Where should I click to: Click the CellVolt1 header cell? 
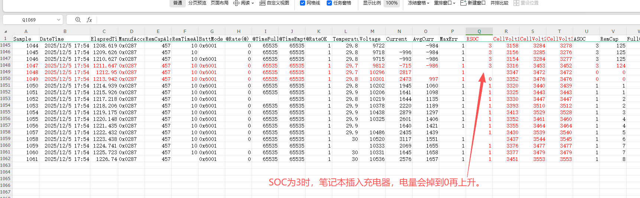(x=506, y=39)
